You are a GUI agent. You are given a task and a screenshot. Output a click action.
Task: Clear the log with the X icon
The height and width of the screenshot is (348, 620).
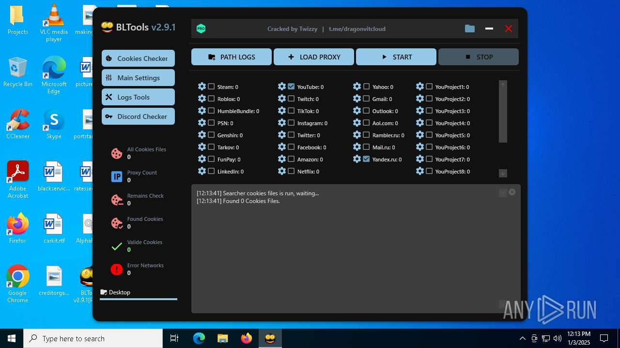(512, 192)
